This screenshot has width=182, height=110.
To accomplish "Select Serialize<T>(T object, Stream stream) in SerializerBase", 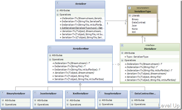I will coord(73,73).
